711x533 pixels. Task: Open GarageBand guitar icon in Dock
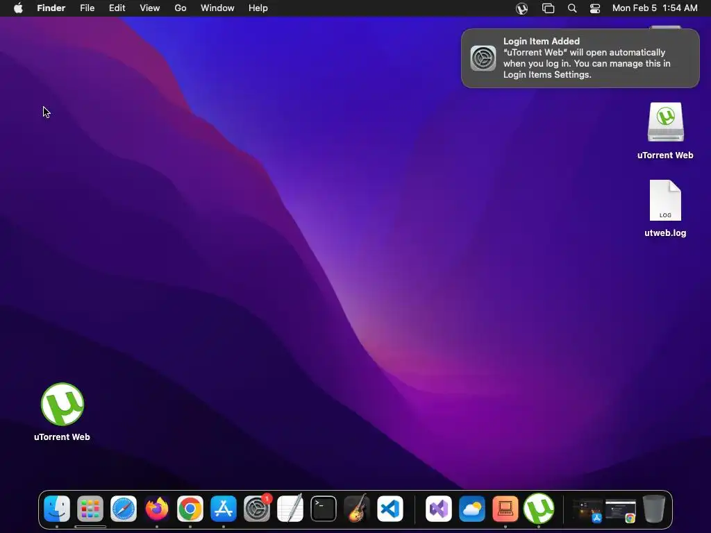coord(357,509)
